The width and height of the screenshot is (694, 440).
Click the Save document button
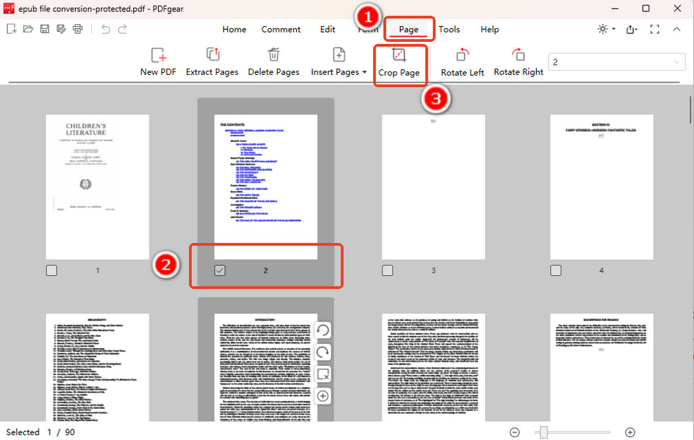coord(44,28)
